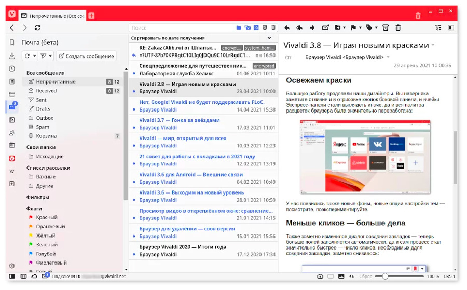Viewport: 467px width, 290px height.
Task: Open the check mail dropdown arrow
Action: click(35, 56)
